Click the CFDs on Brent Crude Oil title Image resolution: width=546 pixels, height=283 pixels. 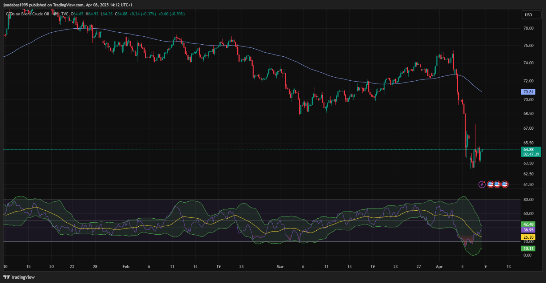(x=33, y=14)
